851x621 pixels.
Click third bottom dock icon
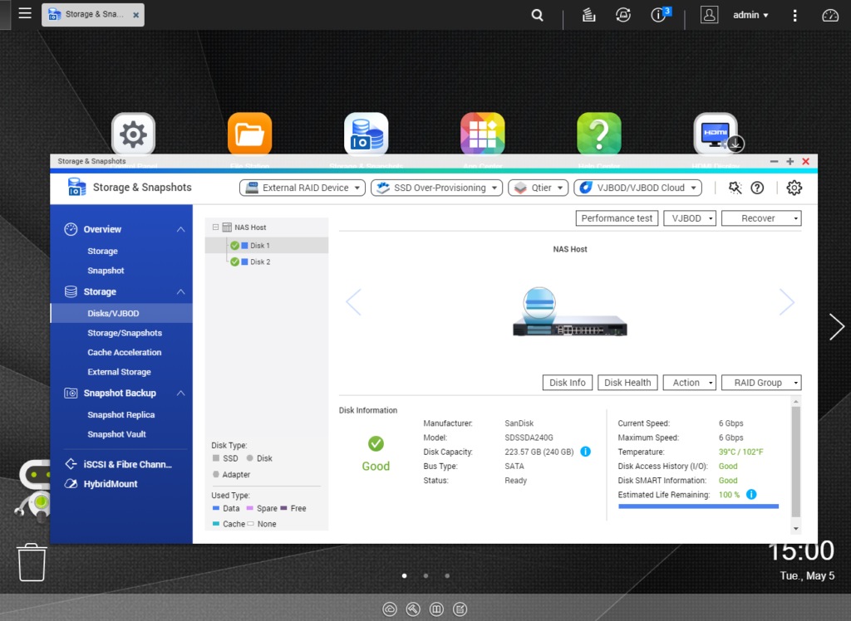click(x=436, y=609)
